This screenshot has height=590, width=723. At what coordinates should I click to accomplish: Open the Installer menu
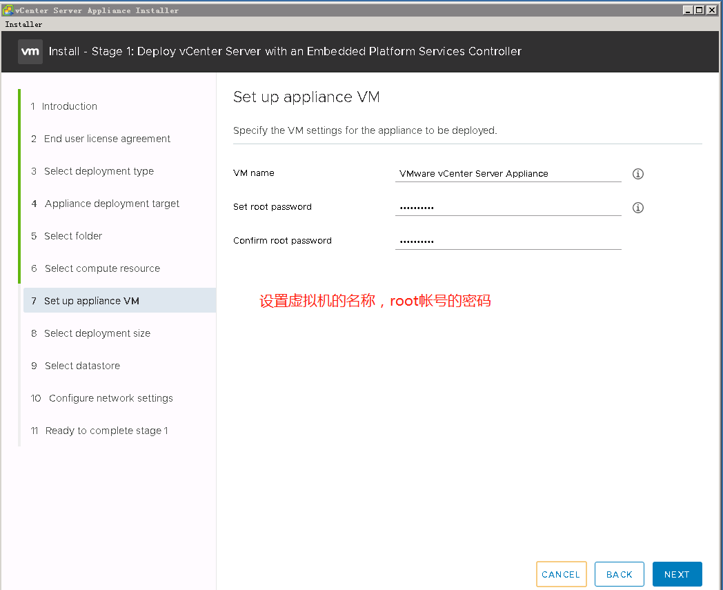[23, 24]
